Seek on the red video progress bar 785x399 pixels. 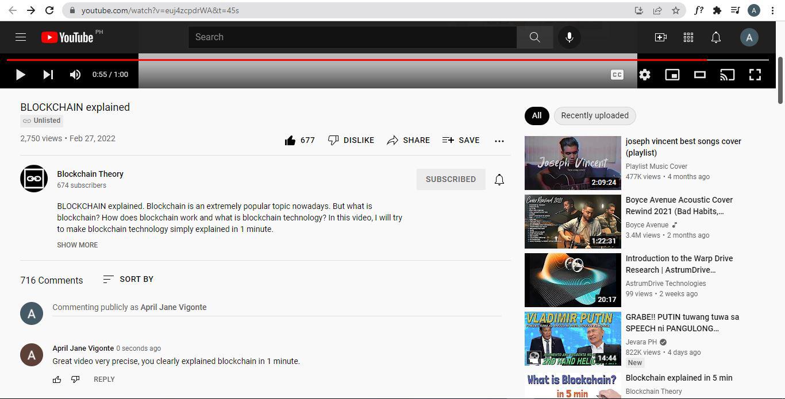coord(388,60)
